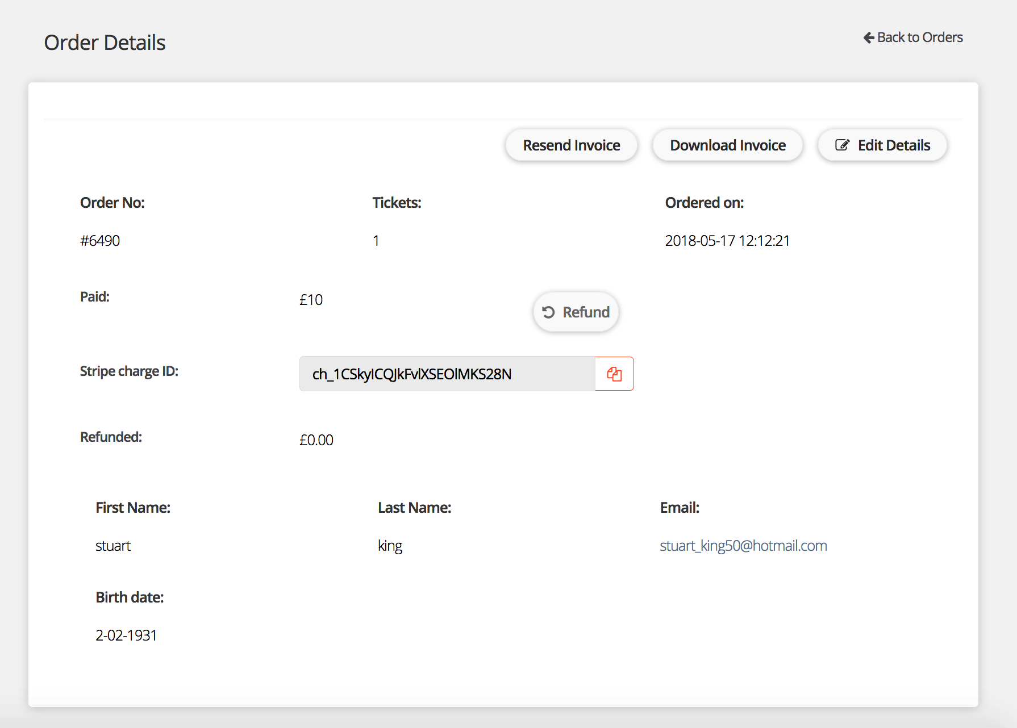Click the ticket count value 1

click(376, 241)
